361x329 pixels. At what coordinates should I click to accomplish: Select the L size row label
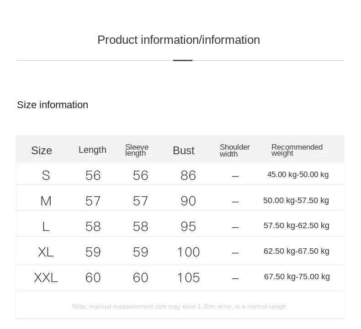(46, 226)
